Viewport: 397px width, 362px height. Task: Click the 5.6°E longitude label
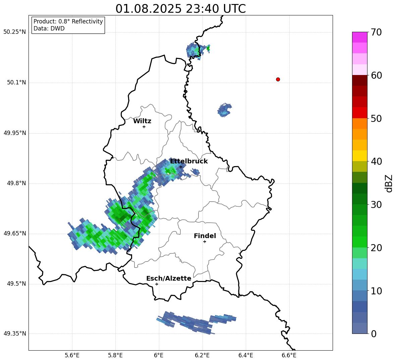[x=72, y=355]
